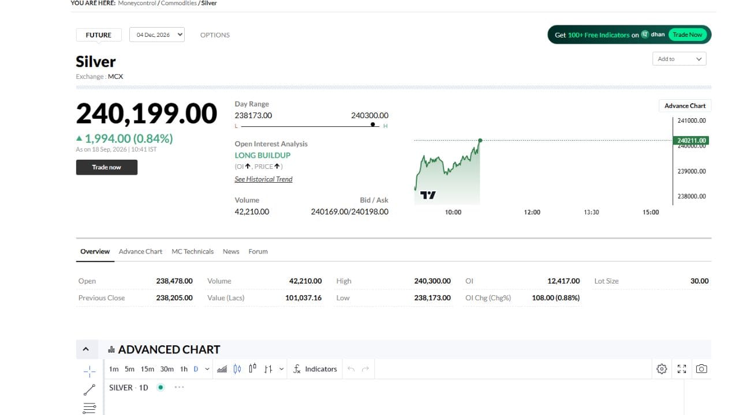Viewport: 739px width, 415px height.
Task: Select the FUTURE tab
Action: [99, 35]
